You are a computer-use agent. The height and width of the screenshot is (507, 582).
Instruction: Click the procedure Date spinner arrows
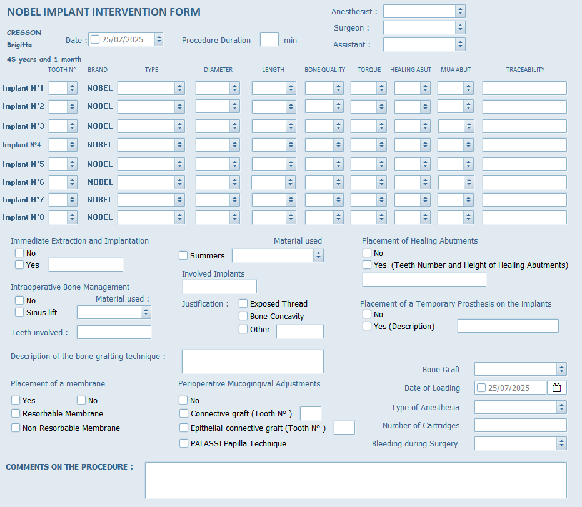pos(159,39)
